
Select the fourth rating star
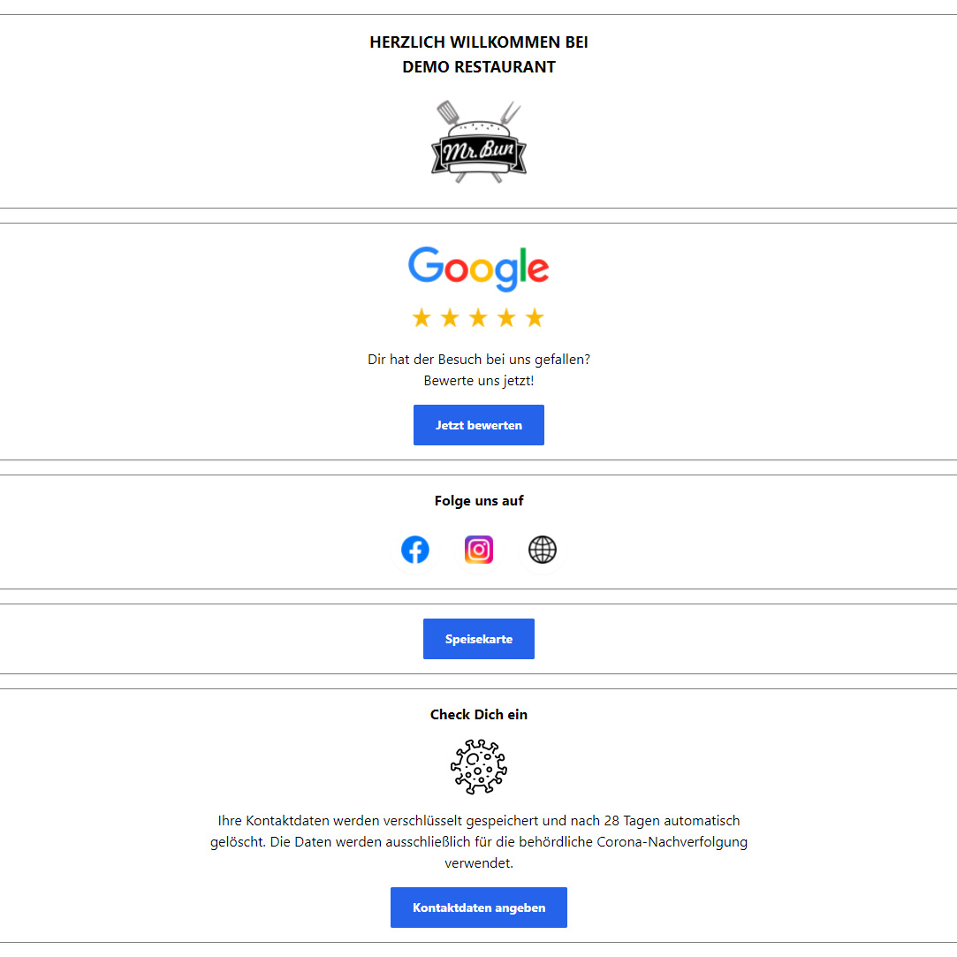click(x=506, y=318)
